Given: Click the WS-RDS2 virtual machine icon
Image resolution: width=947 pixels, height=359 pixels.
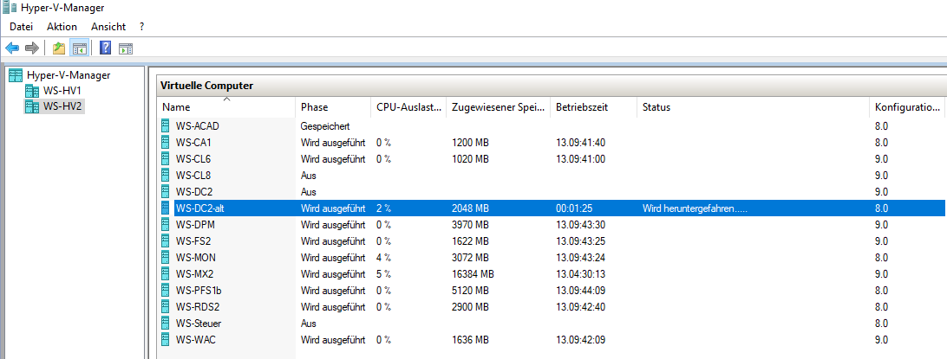Looking at the screenshot, I should point(166,306).
